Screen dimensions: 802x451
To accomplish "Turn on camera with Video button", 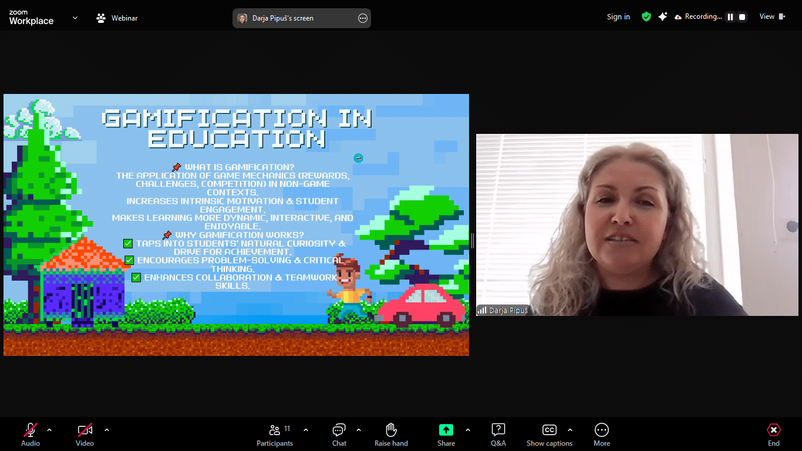I will (85, 435).
